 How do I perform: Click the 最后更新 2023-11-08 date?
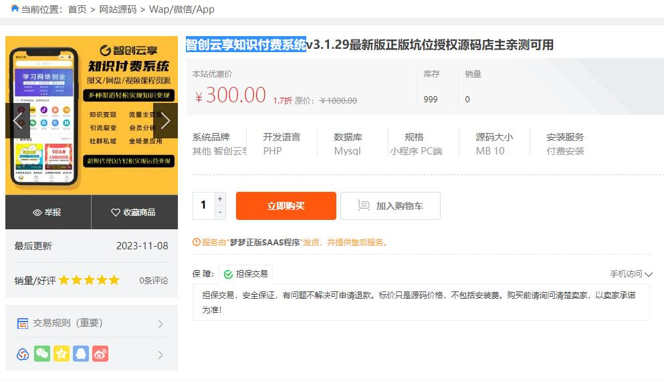[142, 245]
